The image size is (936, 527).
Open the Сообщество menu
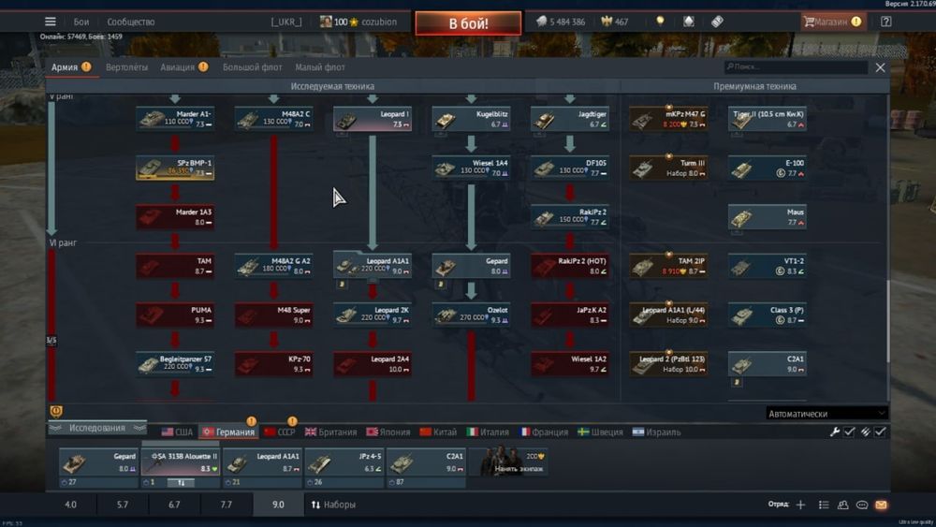[131, 22]
